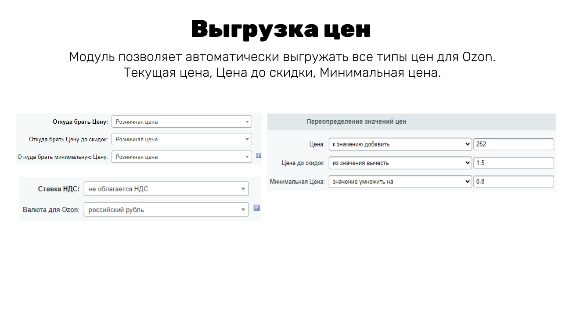This screenshot has width=562, height=316.
Task: Click the 'Валюта для Ozon:' label
Action: click(51, 210)
